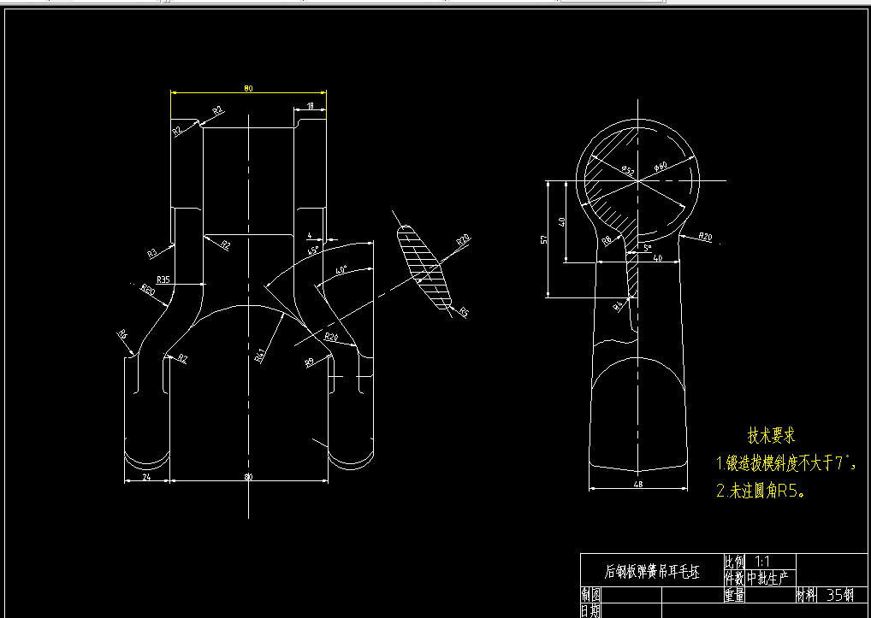Click the 日期 cell
The height and width of the screenshot is (618, 871).
[591, 611]
